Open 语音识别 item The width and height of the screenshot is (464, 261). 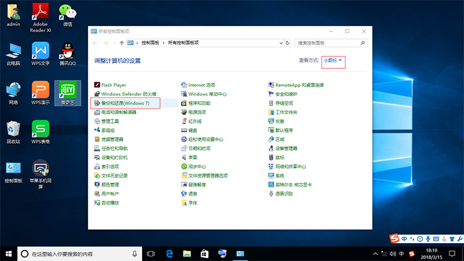point(281,194)
